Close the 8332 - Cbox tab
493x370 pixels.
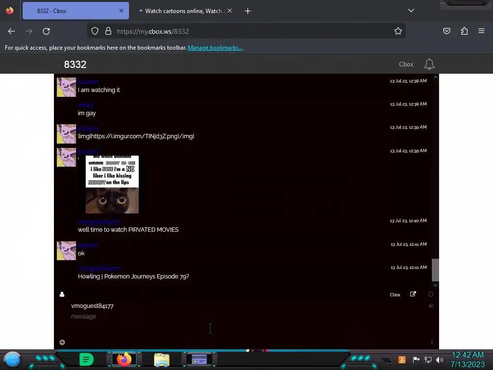click(121, 11)
